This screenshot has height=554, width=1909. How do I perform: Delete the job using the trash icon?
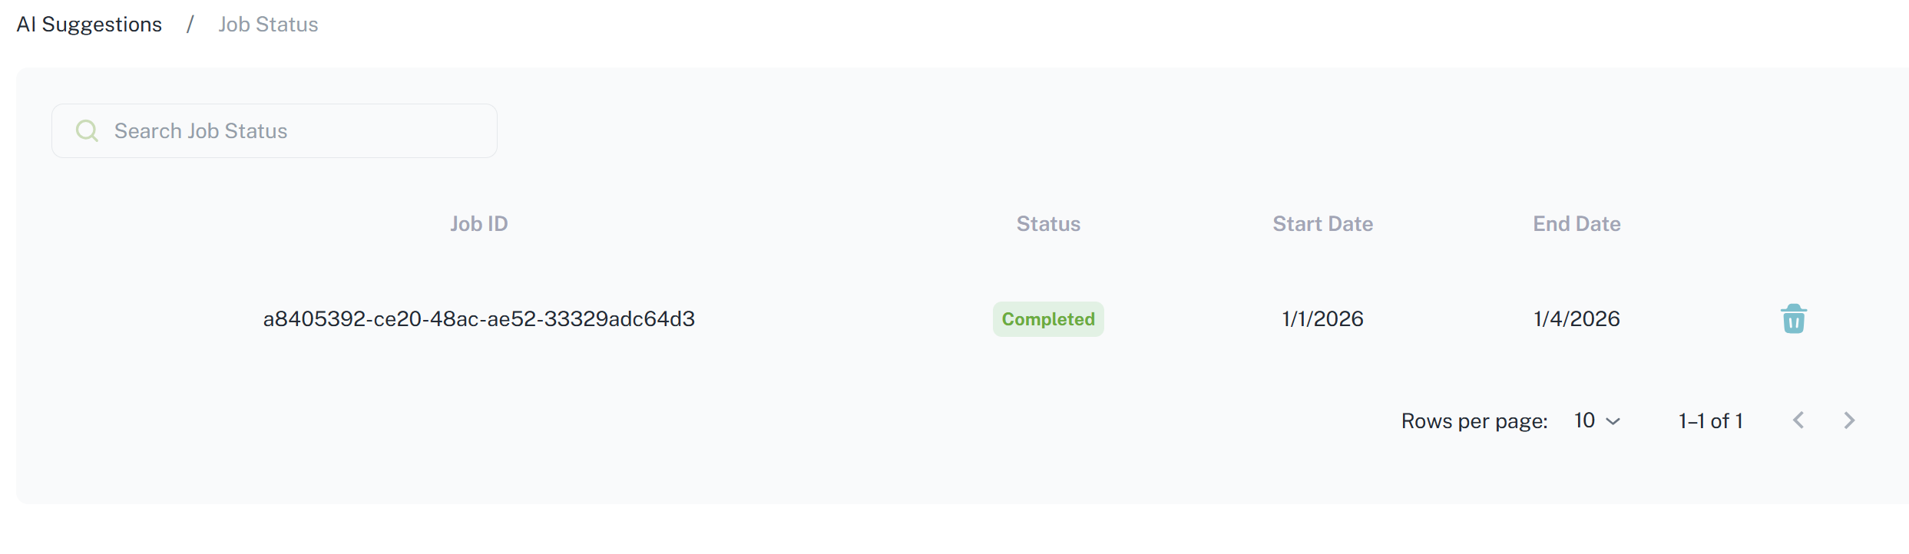(x=1793, y=319)
